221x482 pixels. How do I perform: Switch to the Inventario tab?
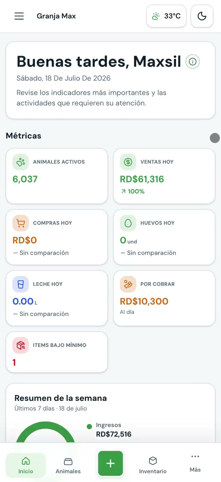(153, 465)
